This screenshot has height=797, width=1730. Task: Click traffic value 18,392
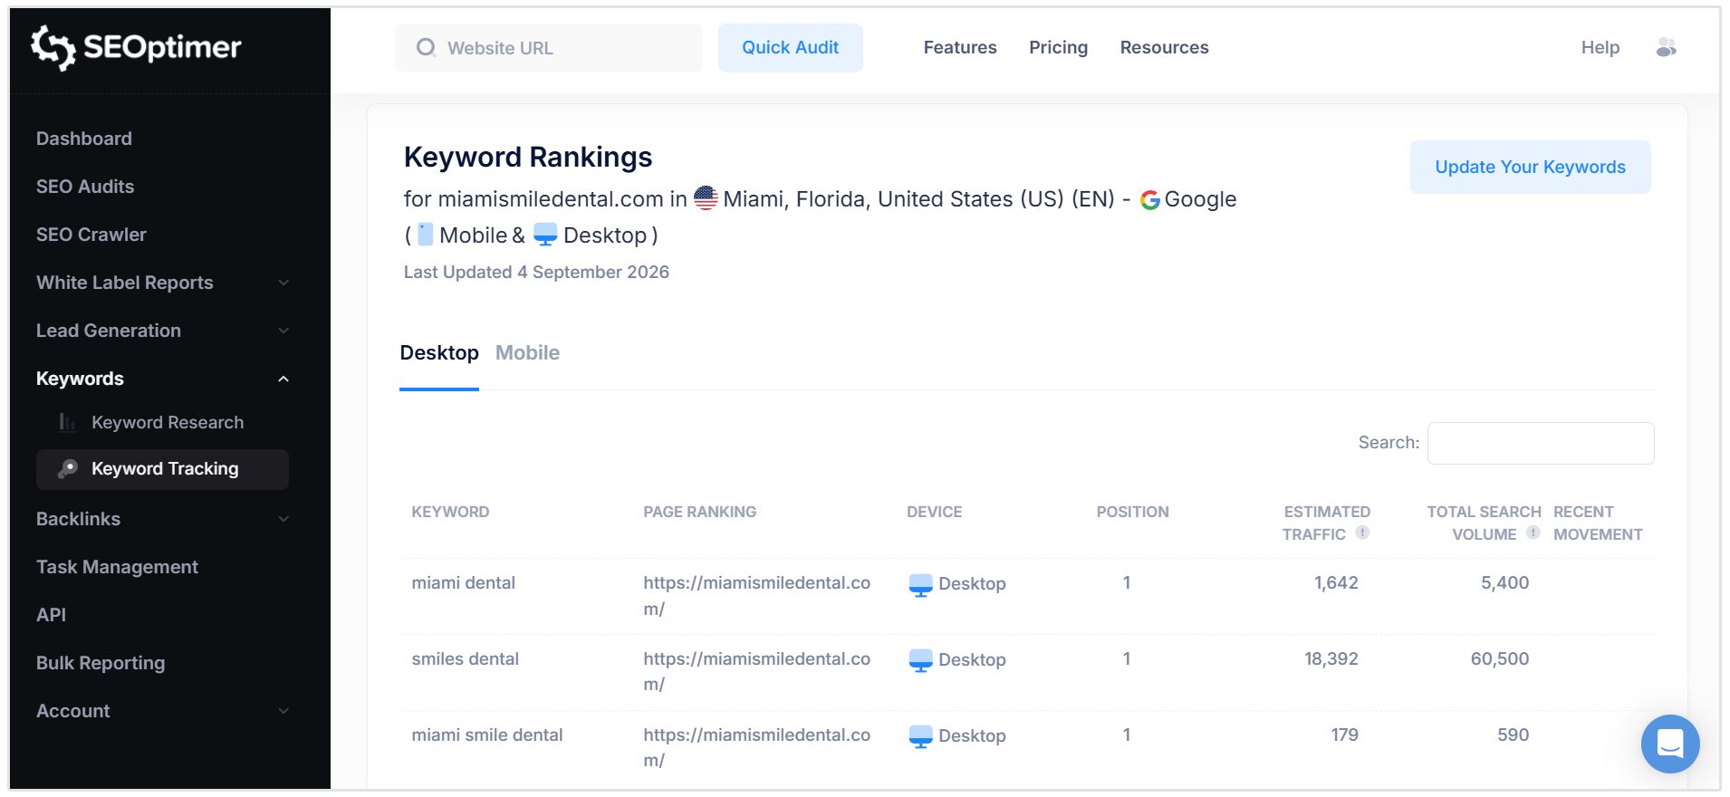tap(1331, 659)
